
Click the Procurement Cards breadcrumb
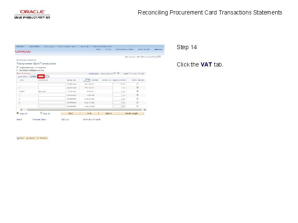(x=67, y=46)
